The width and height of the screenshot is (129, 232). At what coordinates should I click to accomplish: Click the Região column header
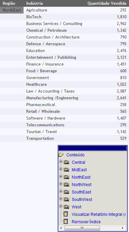(9, 3)
